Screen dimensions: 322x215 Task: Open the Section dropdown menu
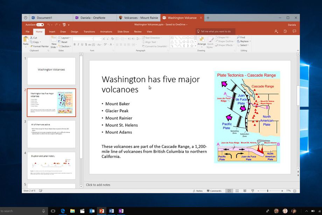point(65,46)
